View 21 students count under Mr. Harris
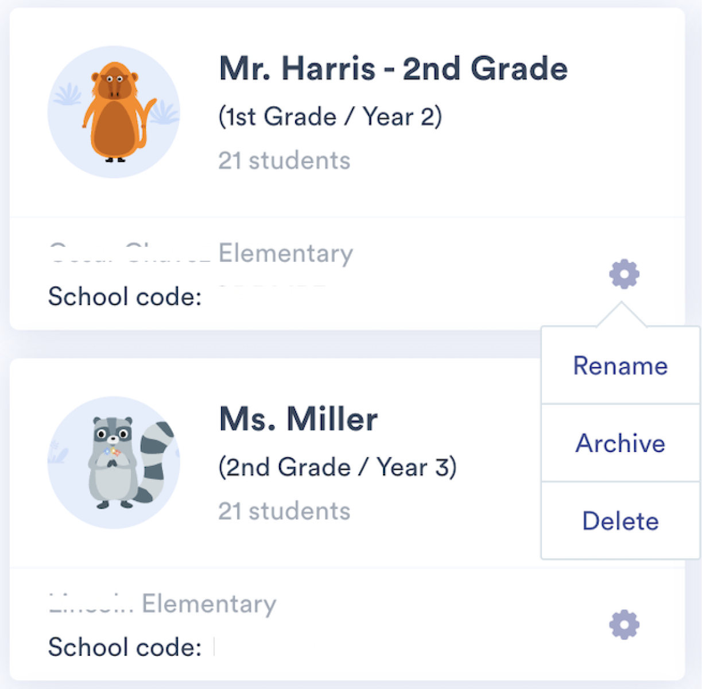Image resolution: width=702 pixels, height=689 pixels. 284,160
